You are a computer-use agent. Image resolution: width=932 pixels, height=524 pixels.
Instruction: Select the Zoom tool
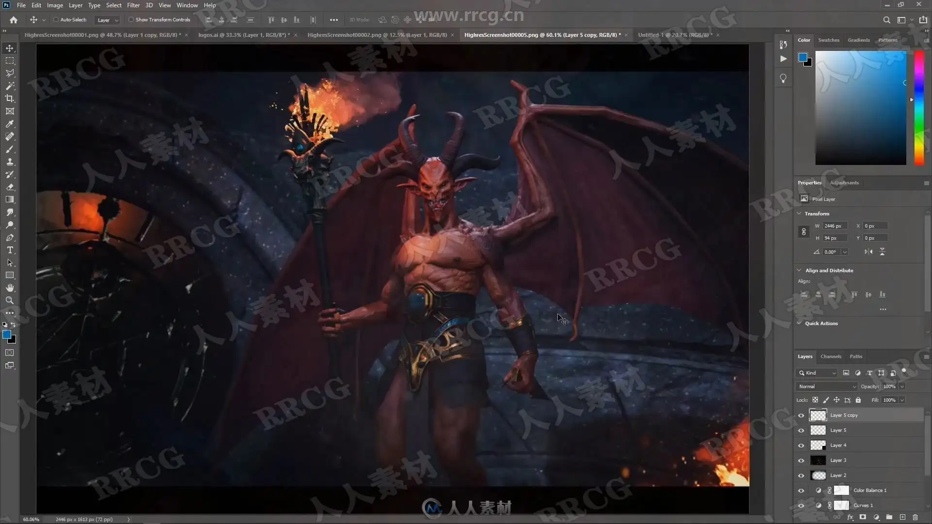point(10,300)
